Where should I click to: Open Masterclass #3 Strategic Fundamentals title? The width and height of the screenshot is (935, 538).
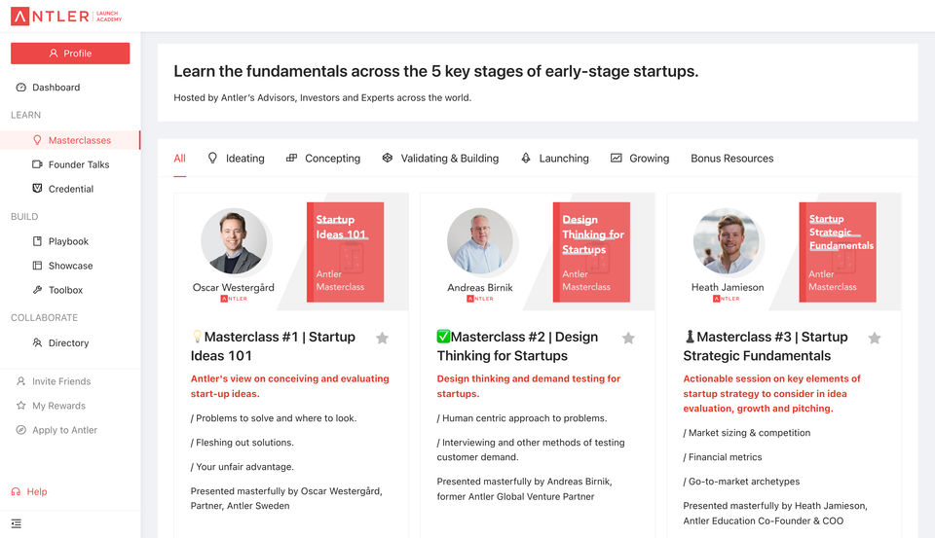click(x=766, y=346)
